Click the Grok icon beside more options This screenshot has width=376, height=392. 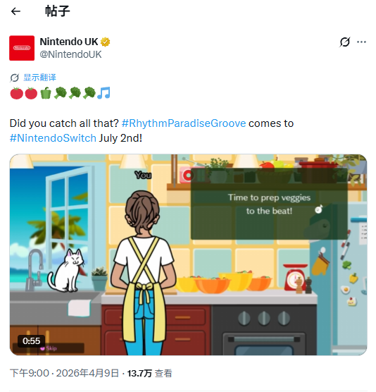point(344,42)
